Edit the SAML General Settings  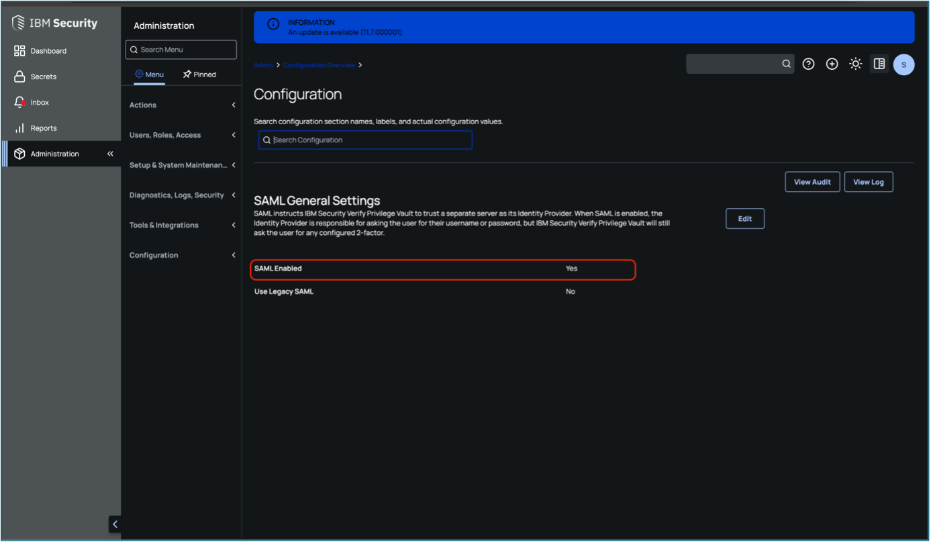[744, 218]
